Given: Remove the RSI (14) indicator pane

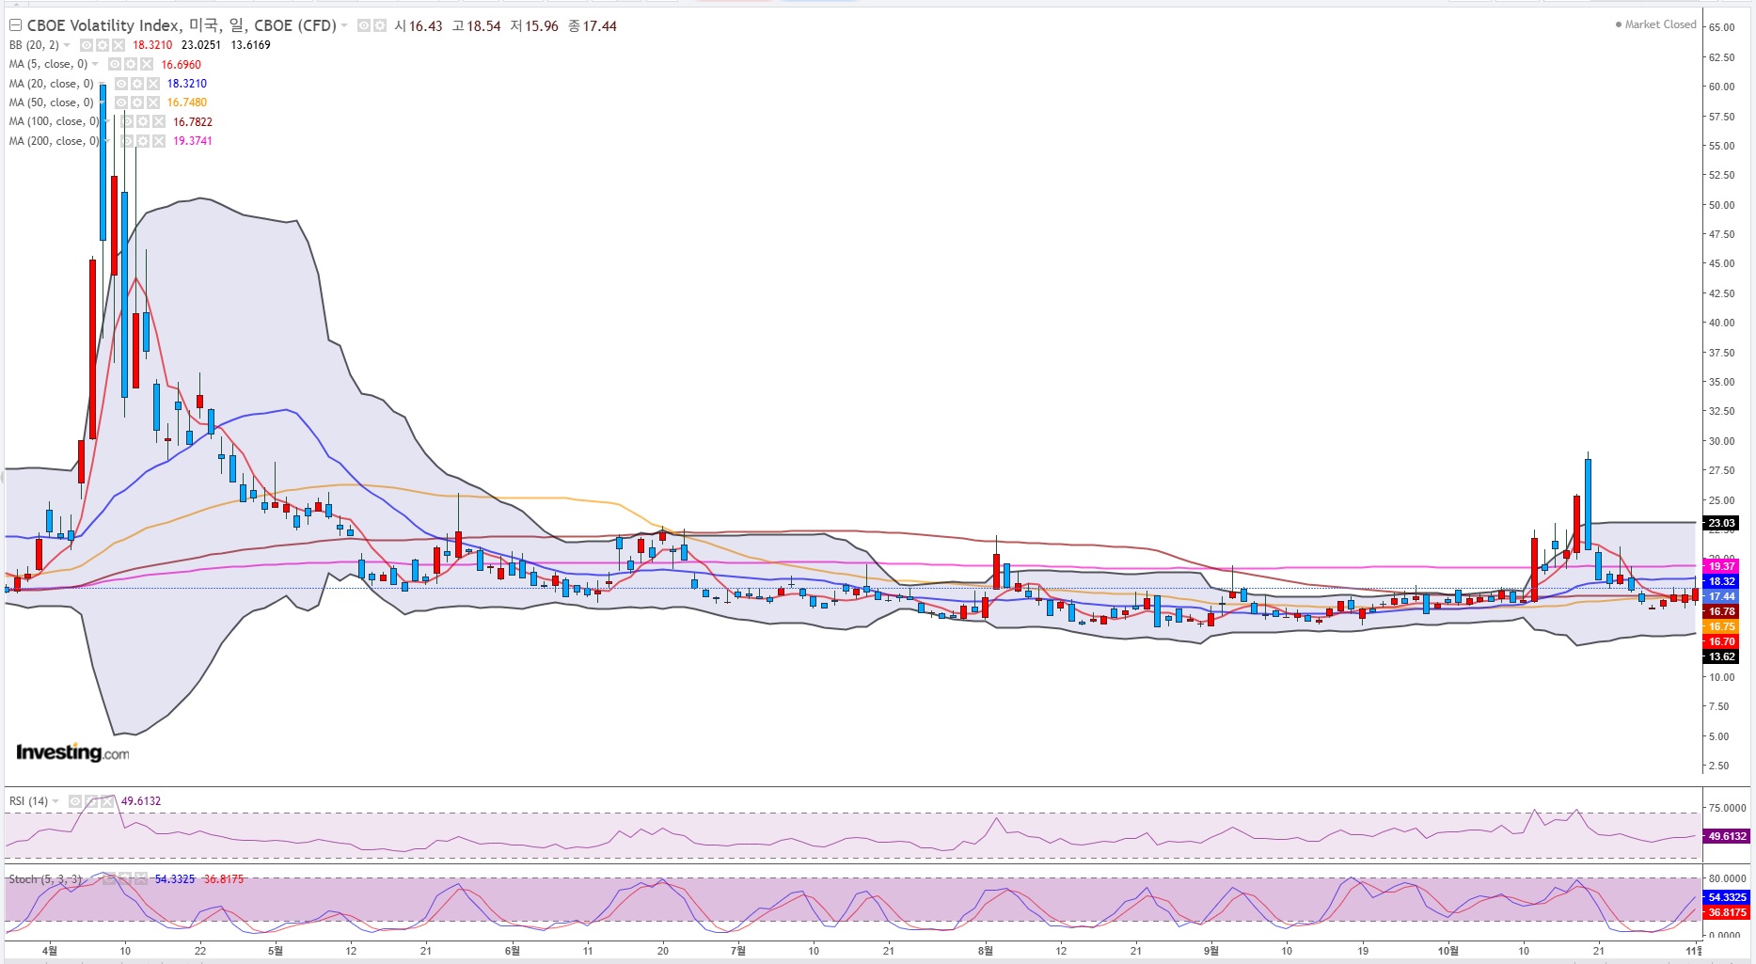Looking at the screenshot, I should tap(107, 801).
